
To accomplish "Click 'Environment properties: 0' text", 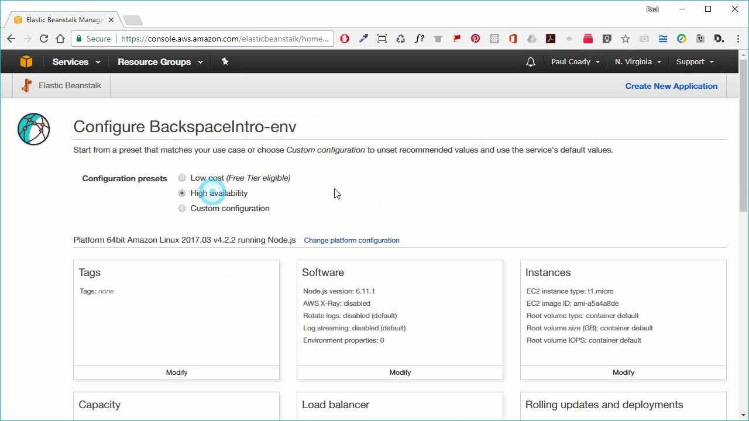I will 343,340.
